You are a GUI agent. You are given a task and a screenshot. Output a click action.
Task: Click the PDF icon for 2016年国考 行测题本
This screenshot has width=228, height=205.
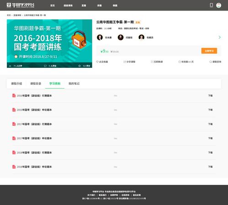(14, 95)
